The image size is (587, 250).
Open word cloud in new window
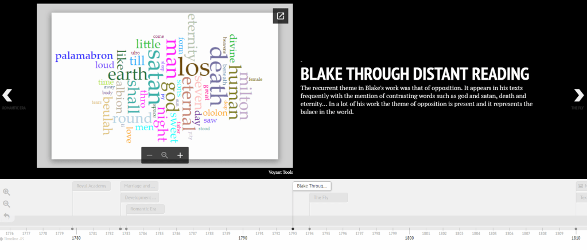click(x=280, y=16)
